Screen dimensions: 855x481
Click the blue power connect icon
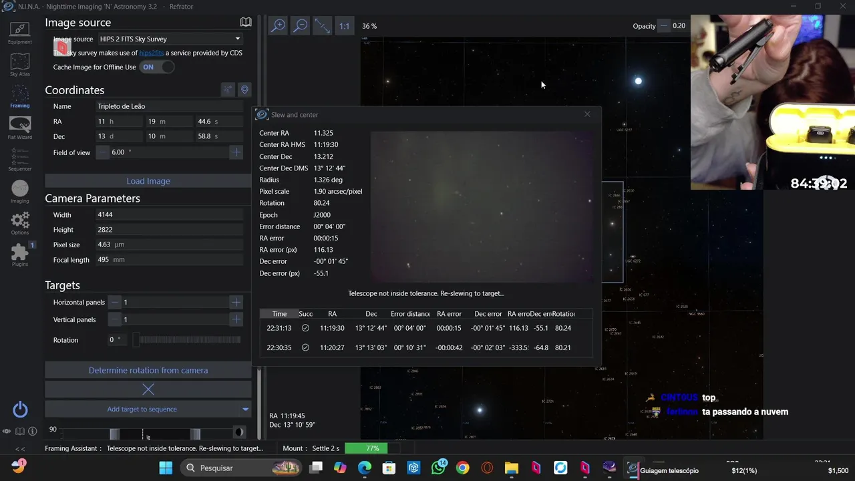point(20,410)
